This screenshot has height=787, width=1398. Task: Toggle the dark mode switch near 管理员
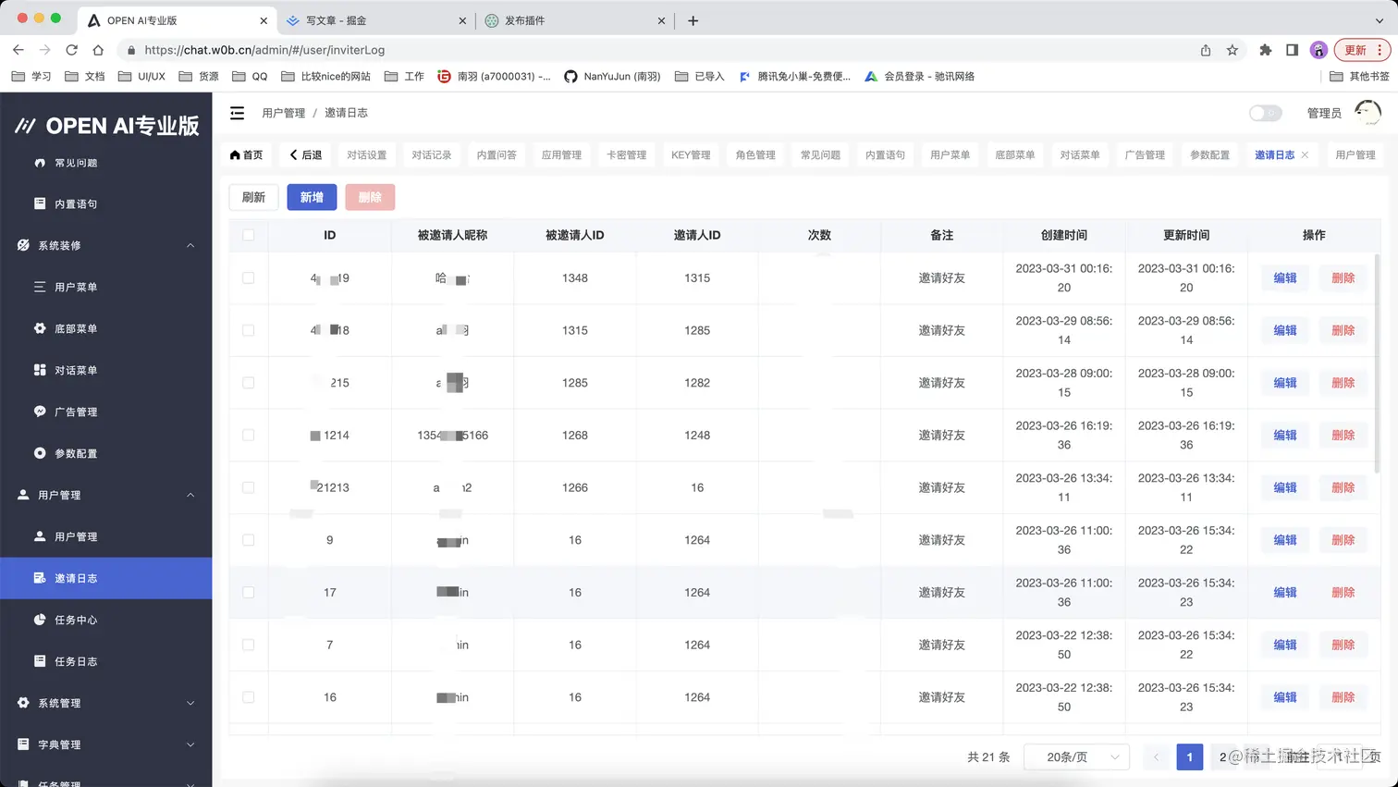coord(1263,112)
